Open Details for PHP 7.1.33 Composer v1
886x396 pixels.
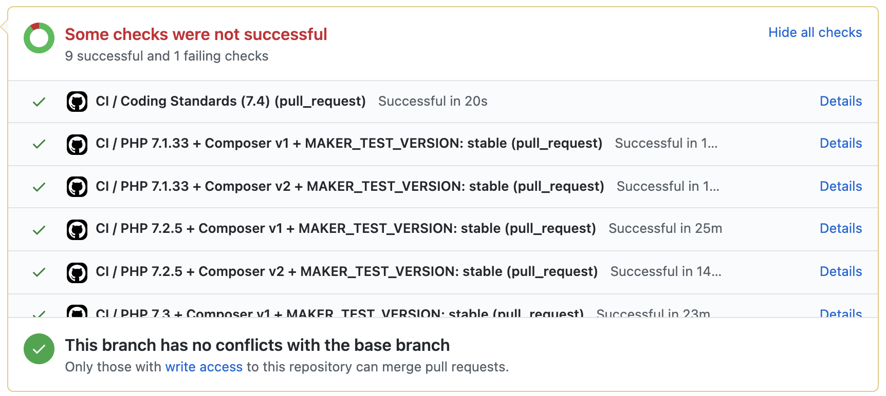pyautogui.click(x=840, y=143)
